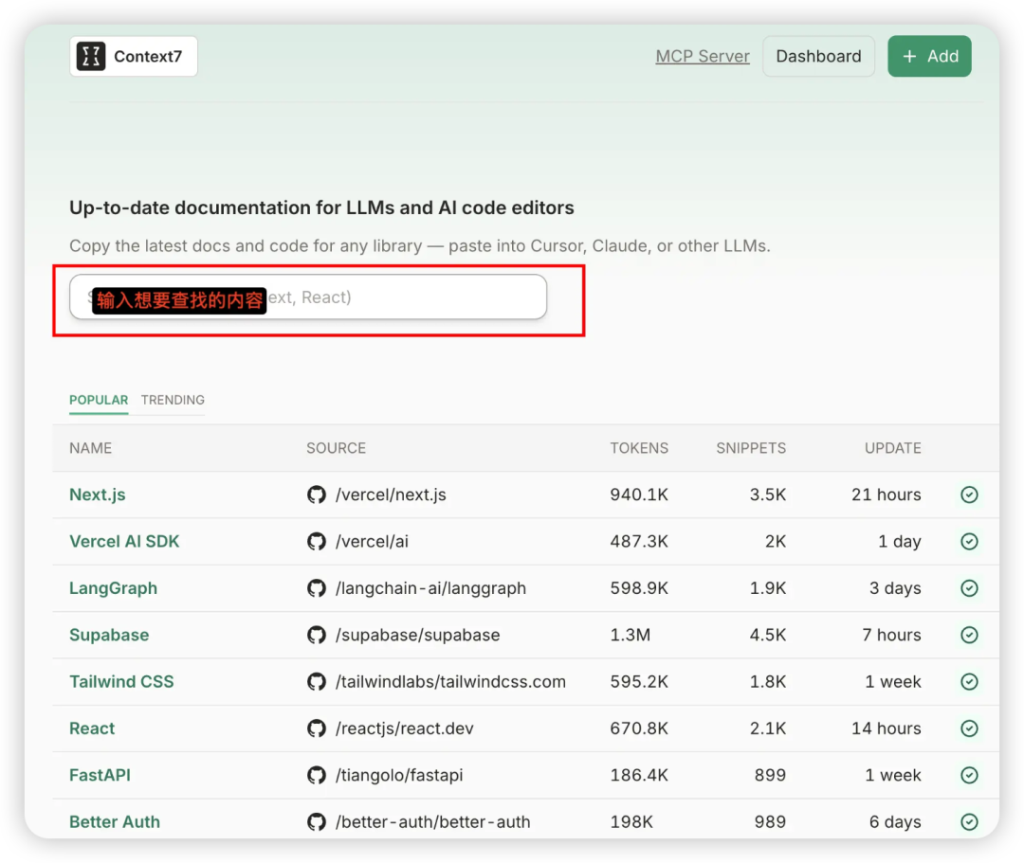1024x863 pixels.
Task: Click the checkmark status icon for FastAPI
Action: click(969, 775)
